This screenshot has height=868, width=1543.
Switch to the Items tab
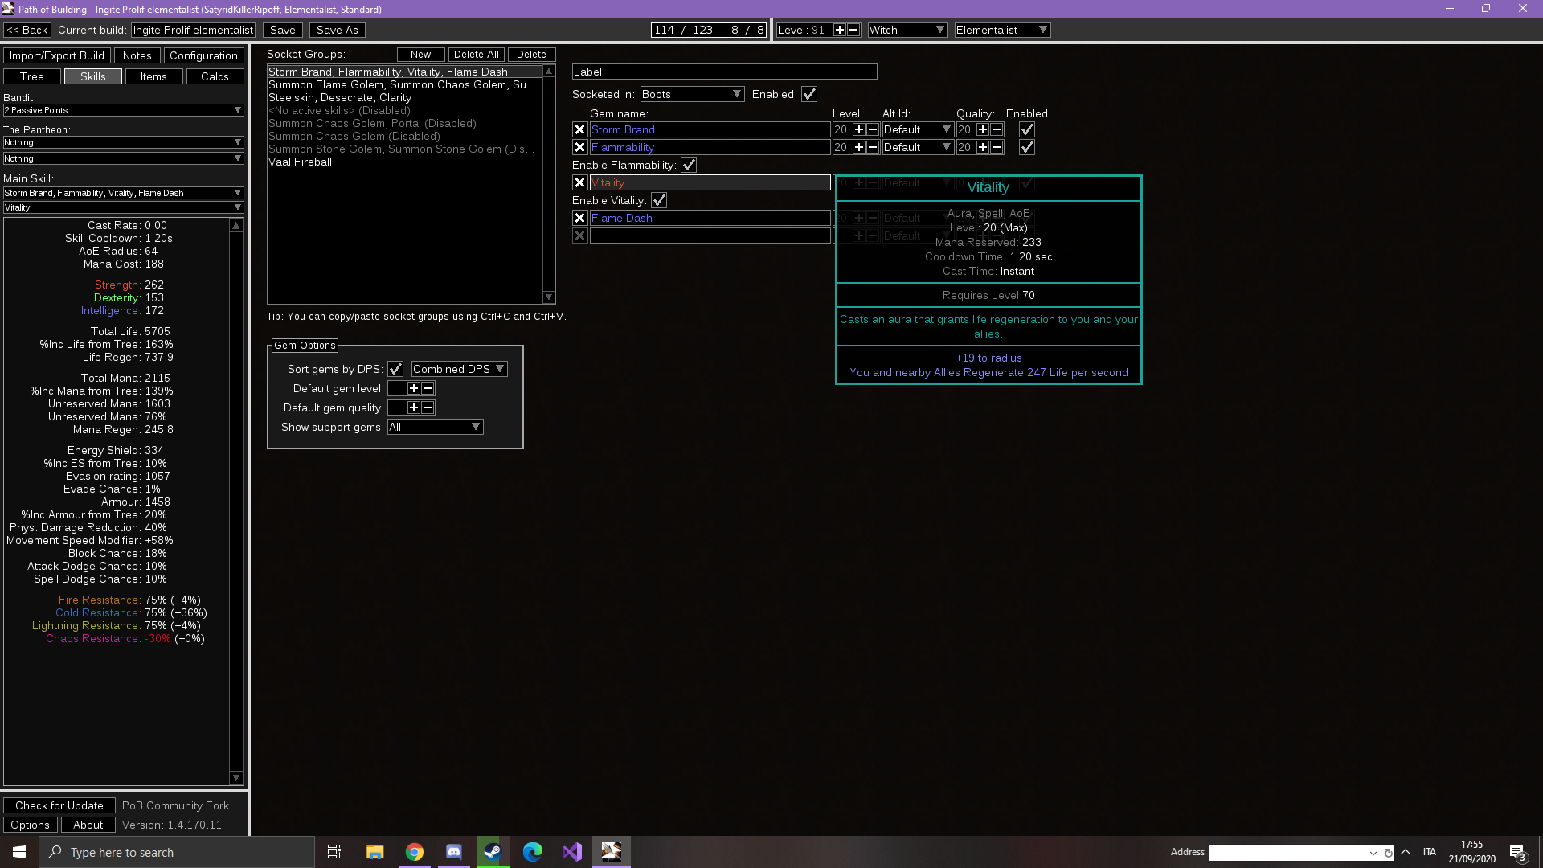pos(153,76)
